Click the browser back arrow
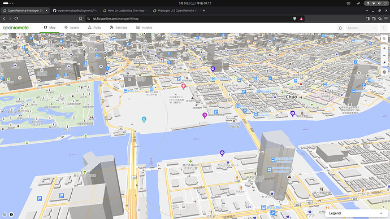 pos(4,19)
